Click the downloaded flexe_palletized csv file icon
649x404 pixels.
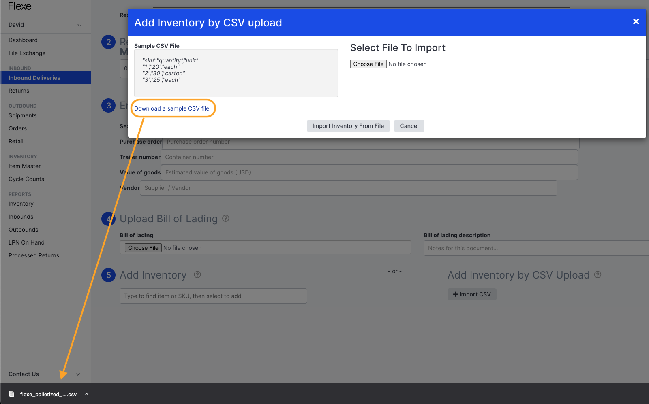(x=12, y=394)
